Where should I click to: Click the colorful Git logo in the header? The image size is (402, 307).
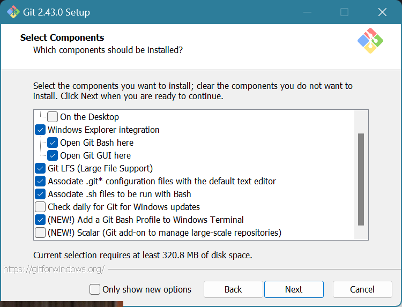point(370,41)
